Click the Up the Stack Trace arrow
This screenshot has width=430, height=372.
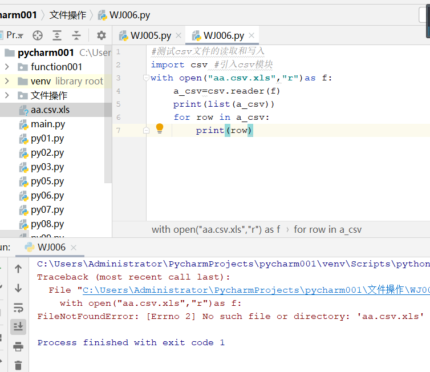pos(18,269)
